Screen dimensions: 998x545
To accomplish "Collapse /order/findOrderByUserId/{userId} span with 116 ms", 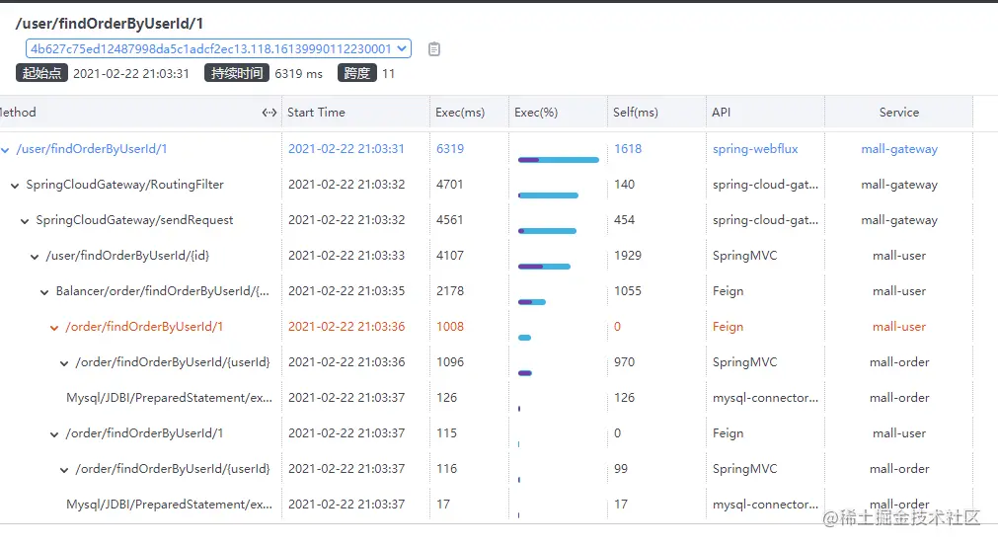I will (x=64, y=470).
